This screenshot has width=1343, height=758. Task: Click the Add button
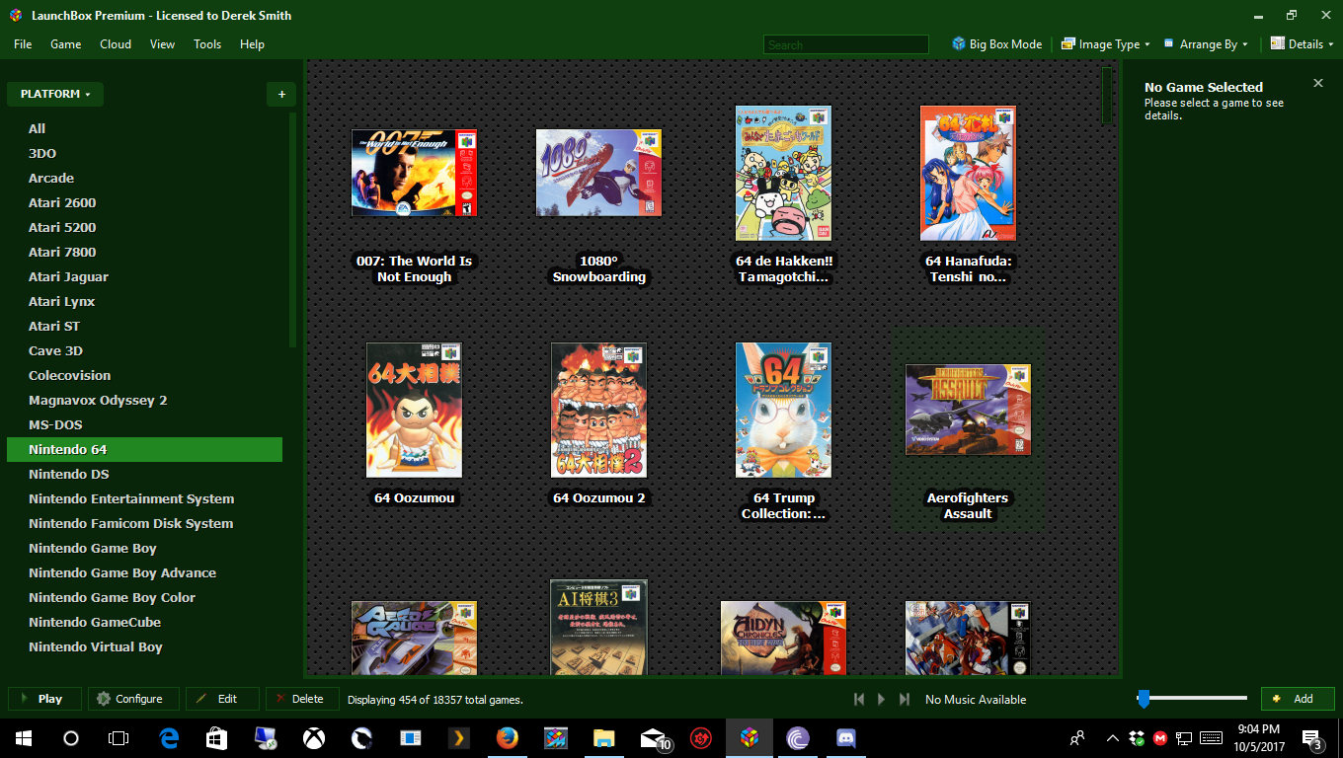click(1298, 699)
